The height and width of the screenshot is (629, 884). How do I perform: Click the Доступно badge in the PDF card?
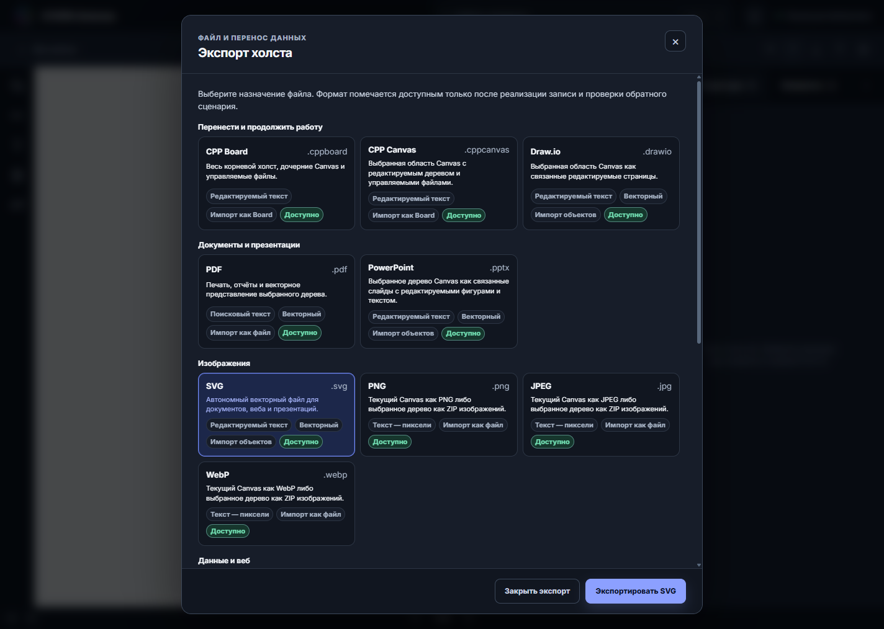[x=300, y=332]
